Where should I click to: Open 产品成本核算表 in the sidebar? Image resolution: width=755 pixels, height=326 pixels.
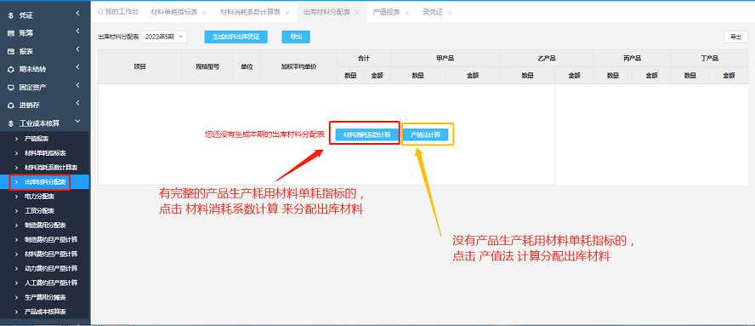pos(45,312)
